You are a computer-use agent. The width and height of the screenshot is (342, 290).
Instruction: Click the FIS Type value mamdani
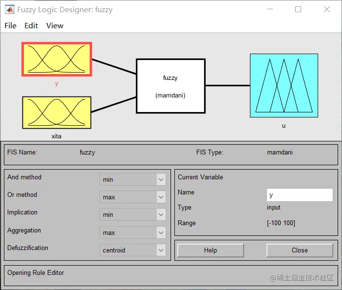coord(280,152)
